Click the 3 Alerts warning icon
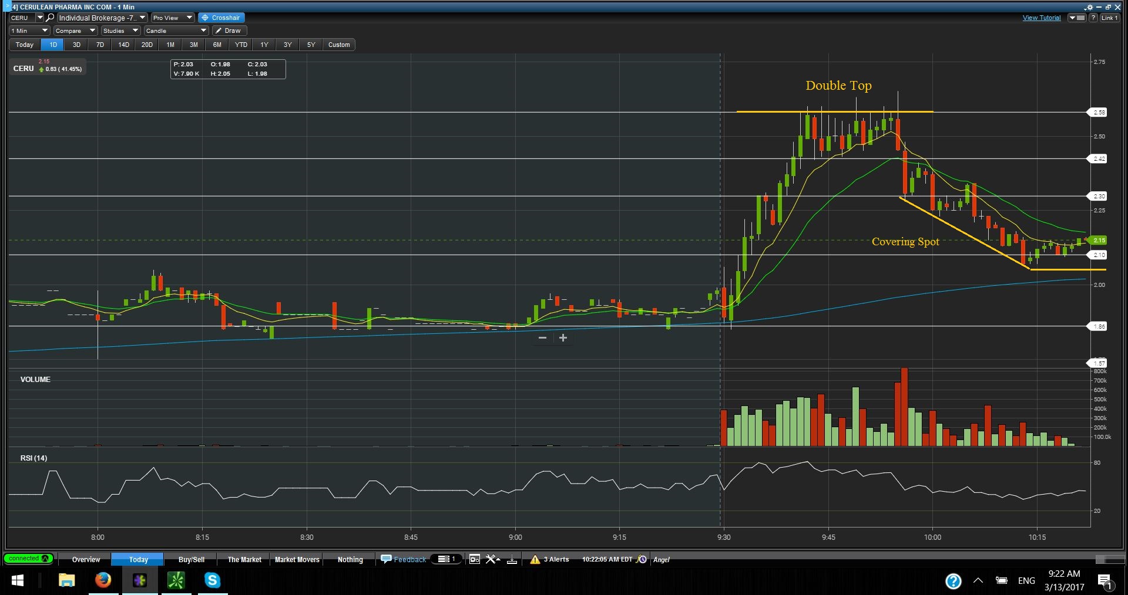Image resolution: width=1128 pixels, height=595 pixels. tap(535, 559)
